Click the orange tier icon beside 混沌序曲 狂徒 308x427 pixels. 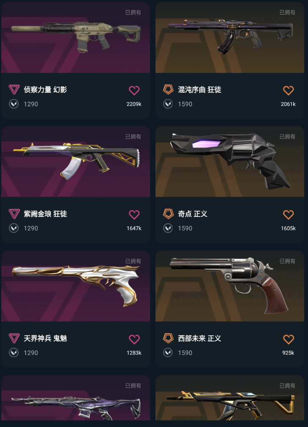pyautogui.click(x=168, y=89)
